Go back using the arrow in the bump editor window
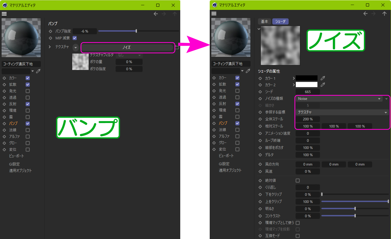391x239 pixels. [156, 14]
